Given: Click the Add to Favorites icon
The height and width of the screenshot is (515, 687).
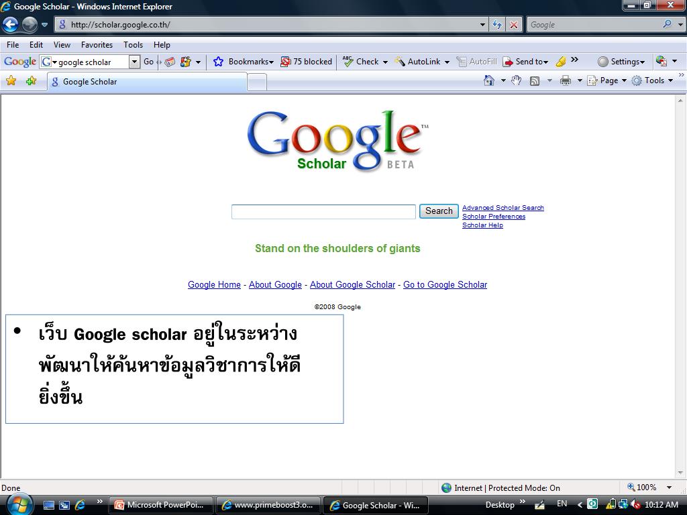Looking at the screenshot, I should click(31, 80).
